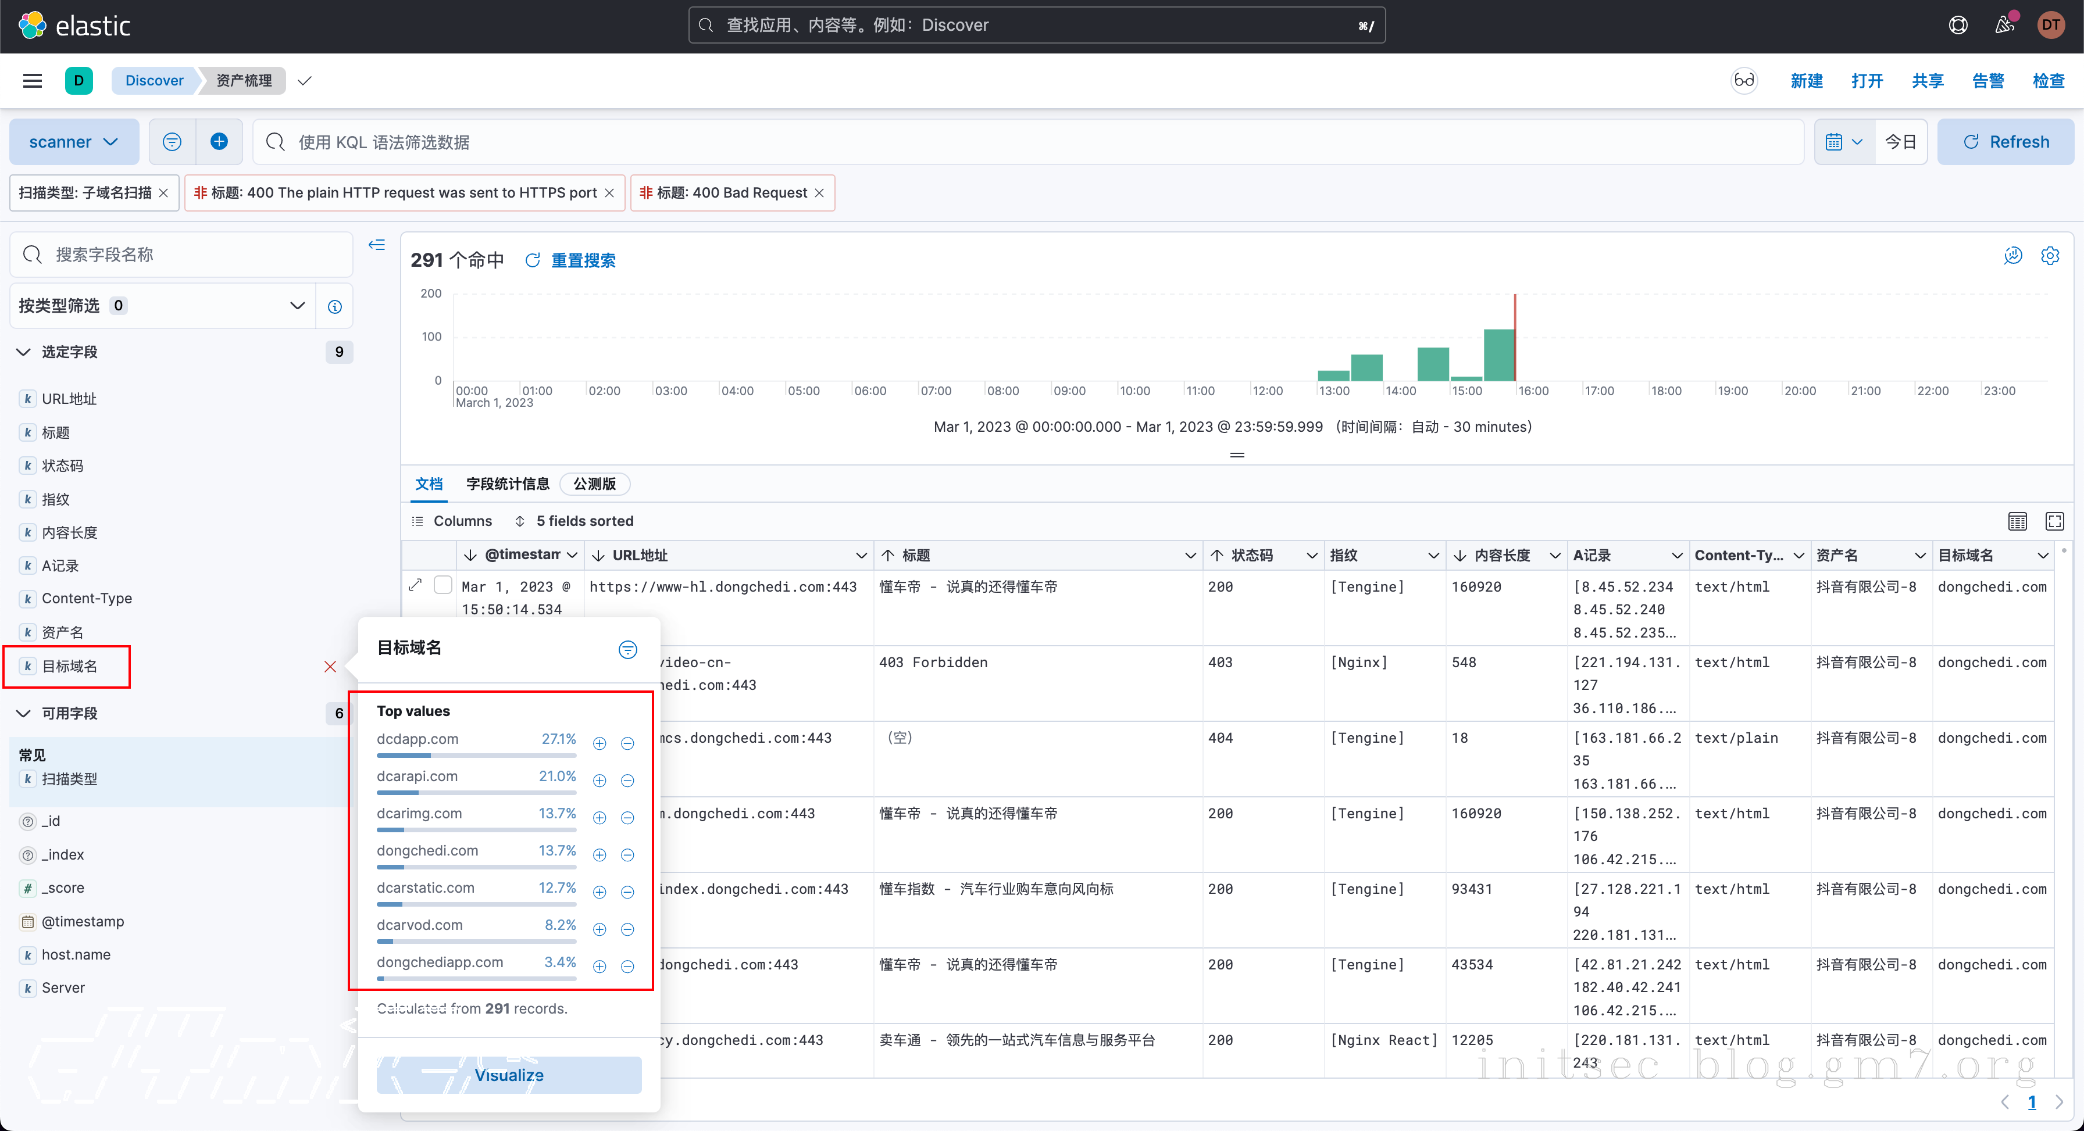Open chart options gear icon
The height and width of the screenshot is (1131, 2084).
pyautogui.click(x=2049, y=256)
